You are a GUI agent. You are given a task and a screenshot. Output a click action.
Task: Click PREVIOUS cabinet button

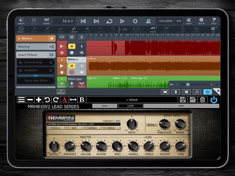[56, 128]
